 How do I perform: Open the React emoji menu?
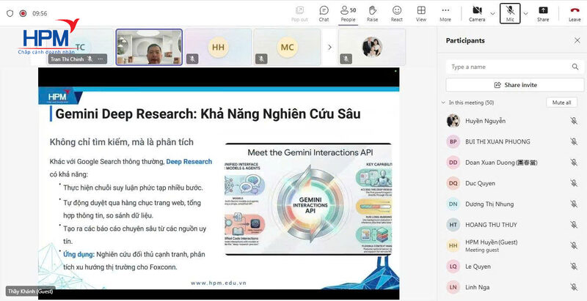coord(397,12)
